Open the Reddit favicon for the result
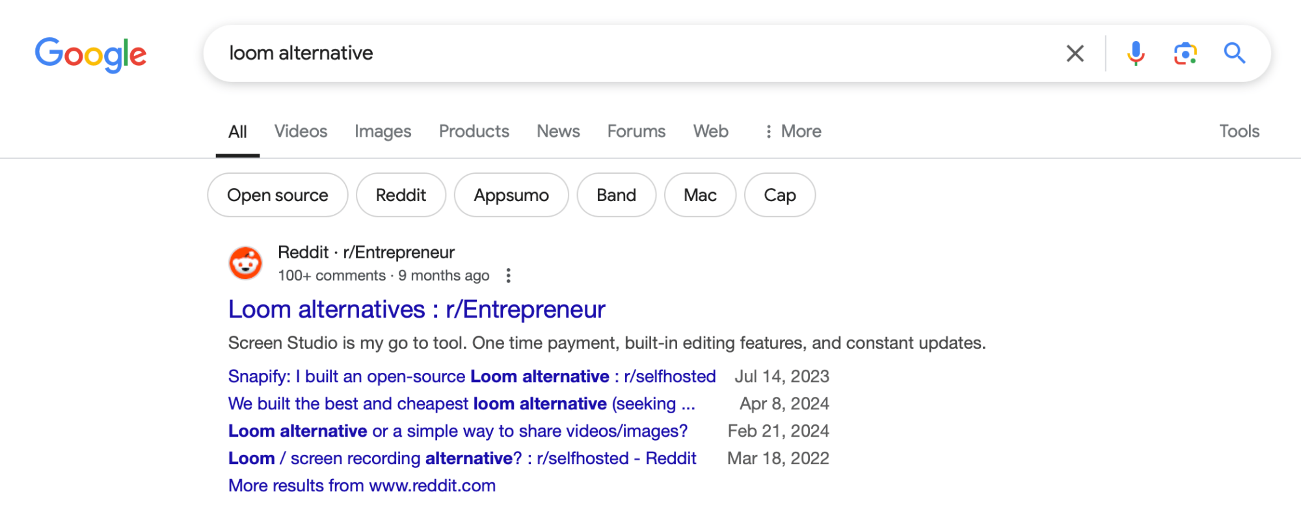Viewport: 1301px width, 520px height. (x=245, y=263)
